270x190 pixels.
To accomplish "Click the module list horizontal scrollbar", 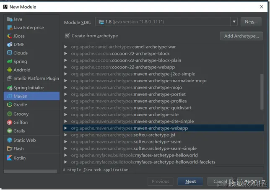I will click(30, 171).
